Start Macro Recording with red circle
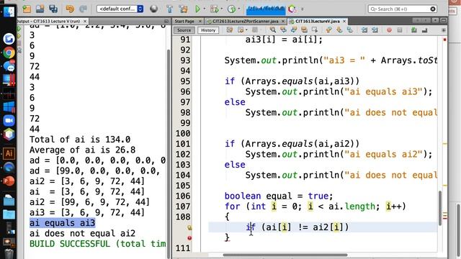The height and width of the screenshot is (259, 461). 389,30
